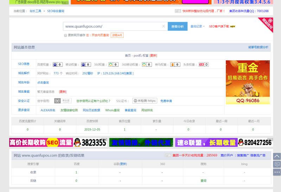Clear the URL field with X icon
The width and height of the screenshot is (281, 192).
click(164, 26)
